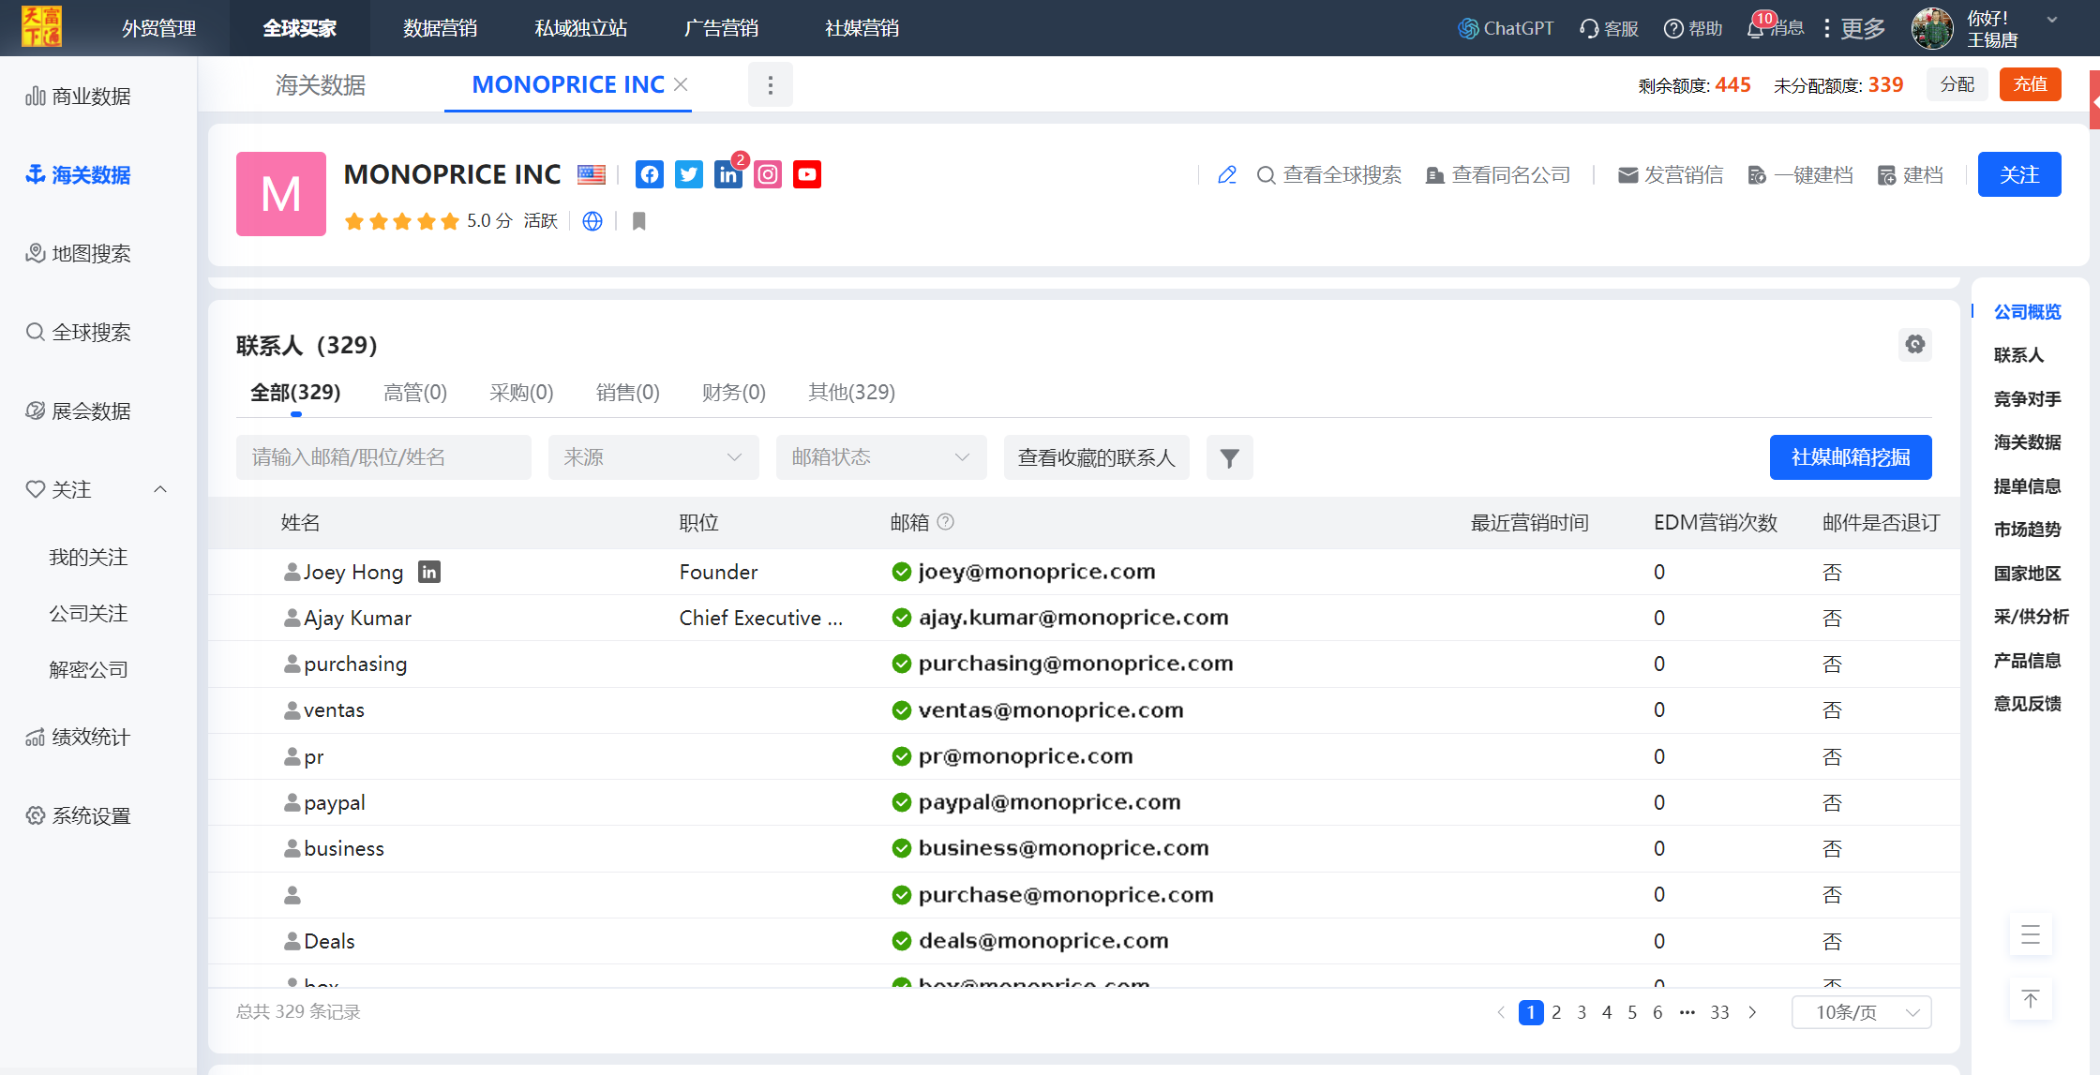Screen dimensions: 2100x1075
Task: Click the funnel filter icon
Action: click(1230, 457)
